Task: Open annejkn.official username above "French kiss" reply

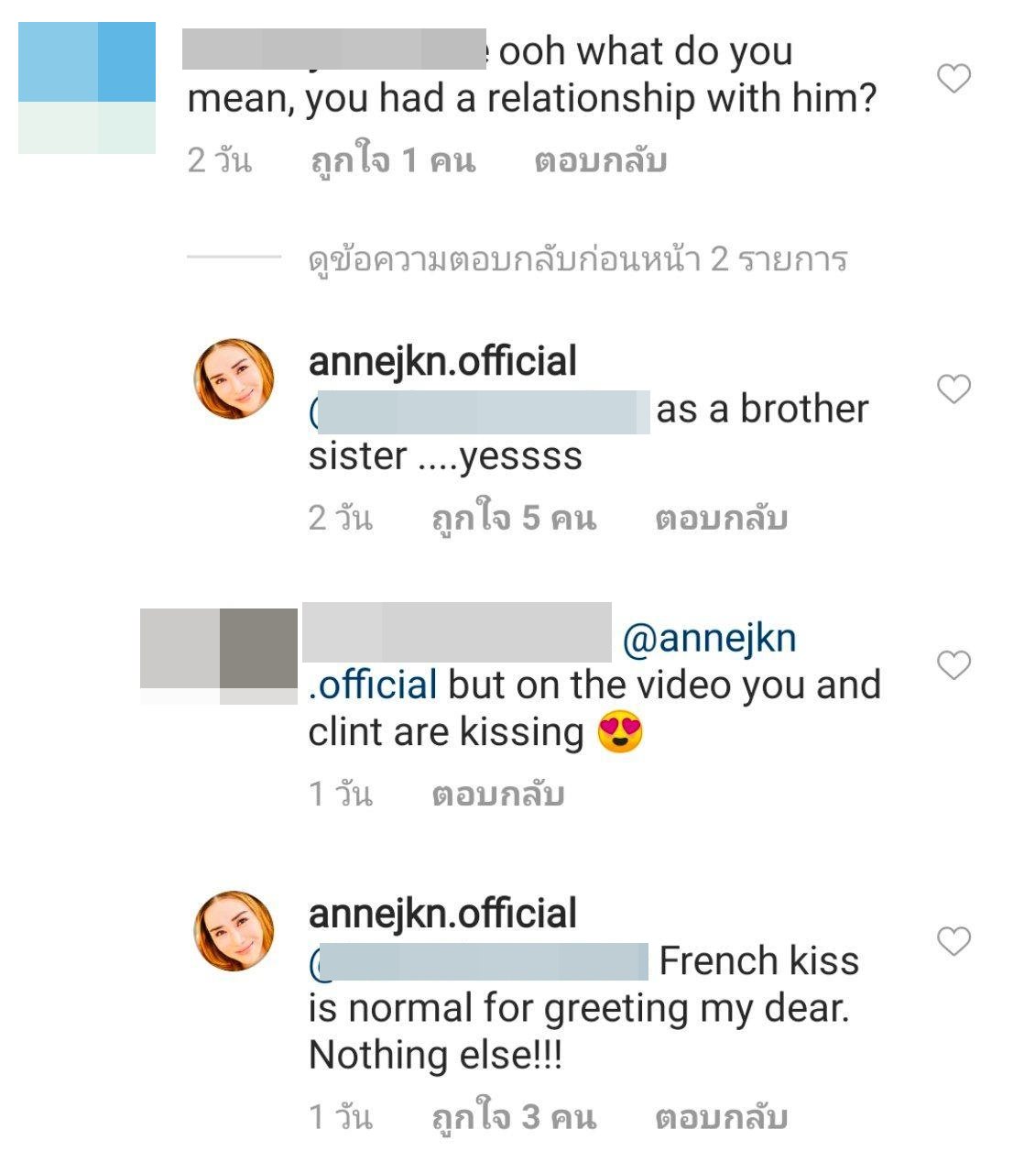Action: [442, 914]
